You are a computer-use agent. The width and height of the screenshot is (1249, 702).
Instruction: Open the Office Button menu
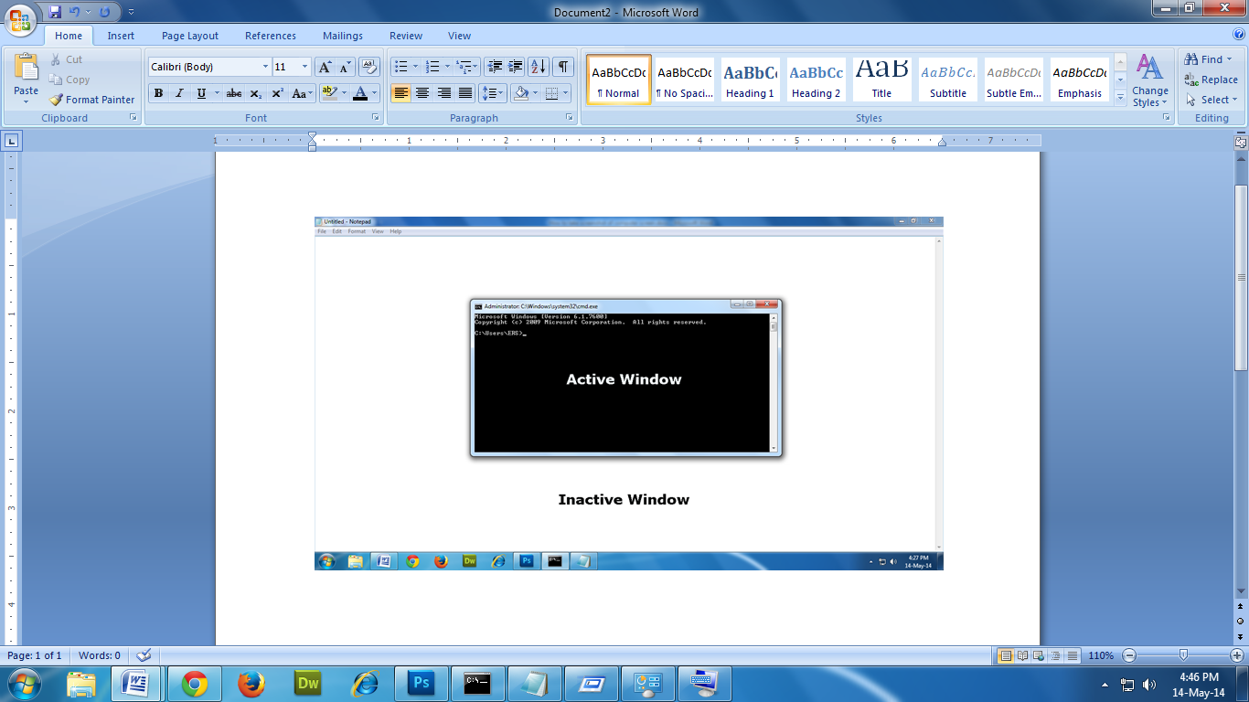20,20
